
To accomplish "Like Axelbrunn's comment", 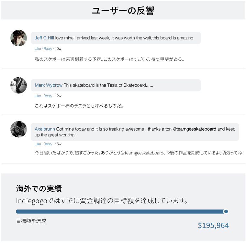I will [38, 144].
